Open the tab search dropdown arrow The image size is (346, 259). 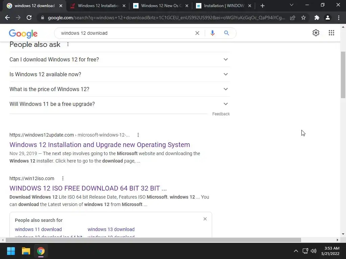[292, 5]
